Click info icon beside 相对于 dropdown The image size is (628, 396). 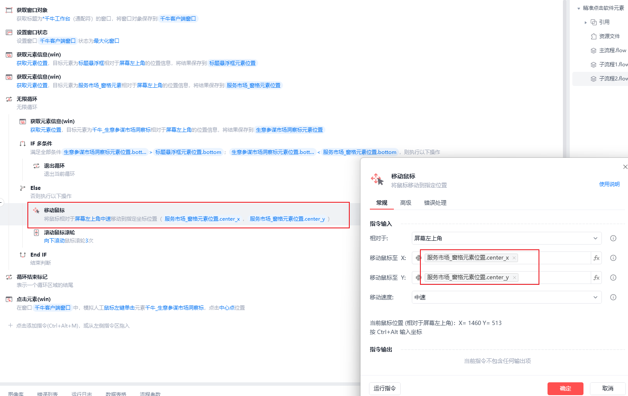pos(613,238)
